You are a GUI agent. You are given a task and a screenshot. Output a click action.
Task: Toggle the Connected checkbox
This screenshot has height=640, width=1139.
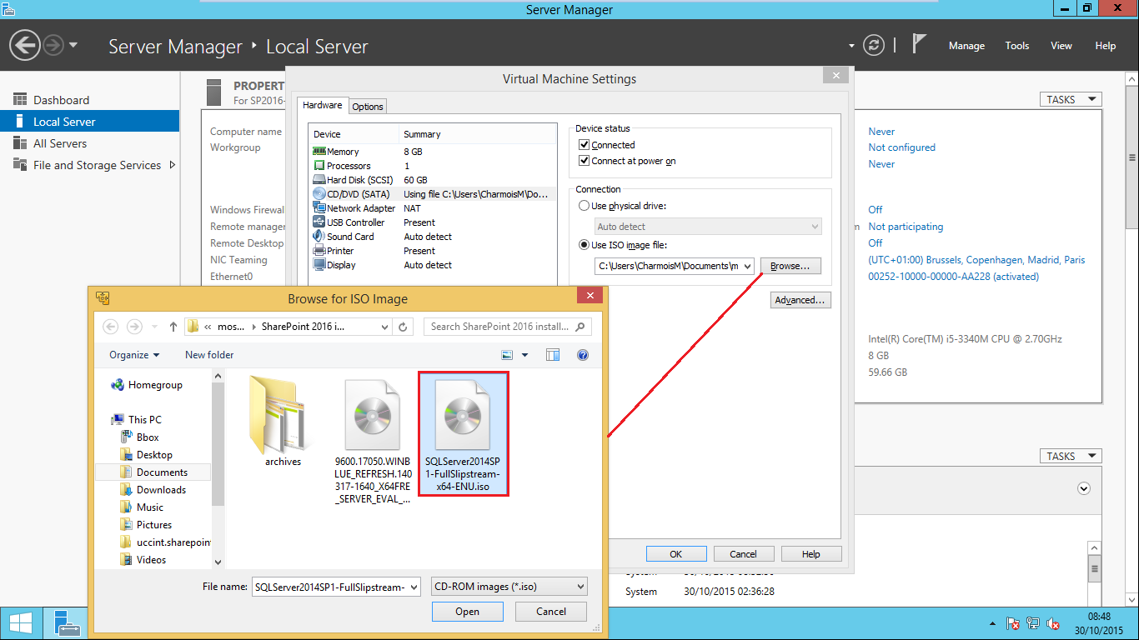(x=585, y=145)
